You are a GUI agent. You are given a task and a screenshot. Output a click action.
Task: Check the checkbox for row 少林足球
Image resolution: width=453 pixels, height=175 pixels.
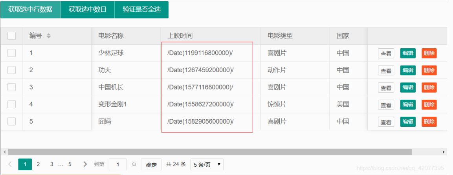(11, 53)
